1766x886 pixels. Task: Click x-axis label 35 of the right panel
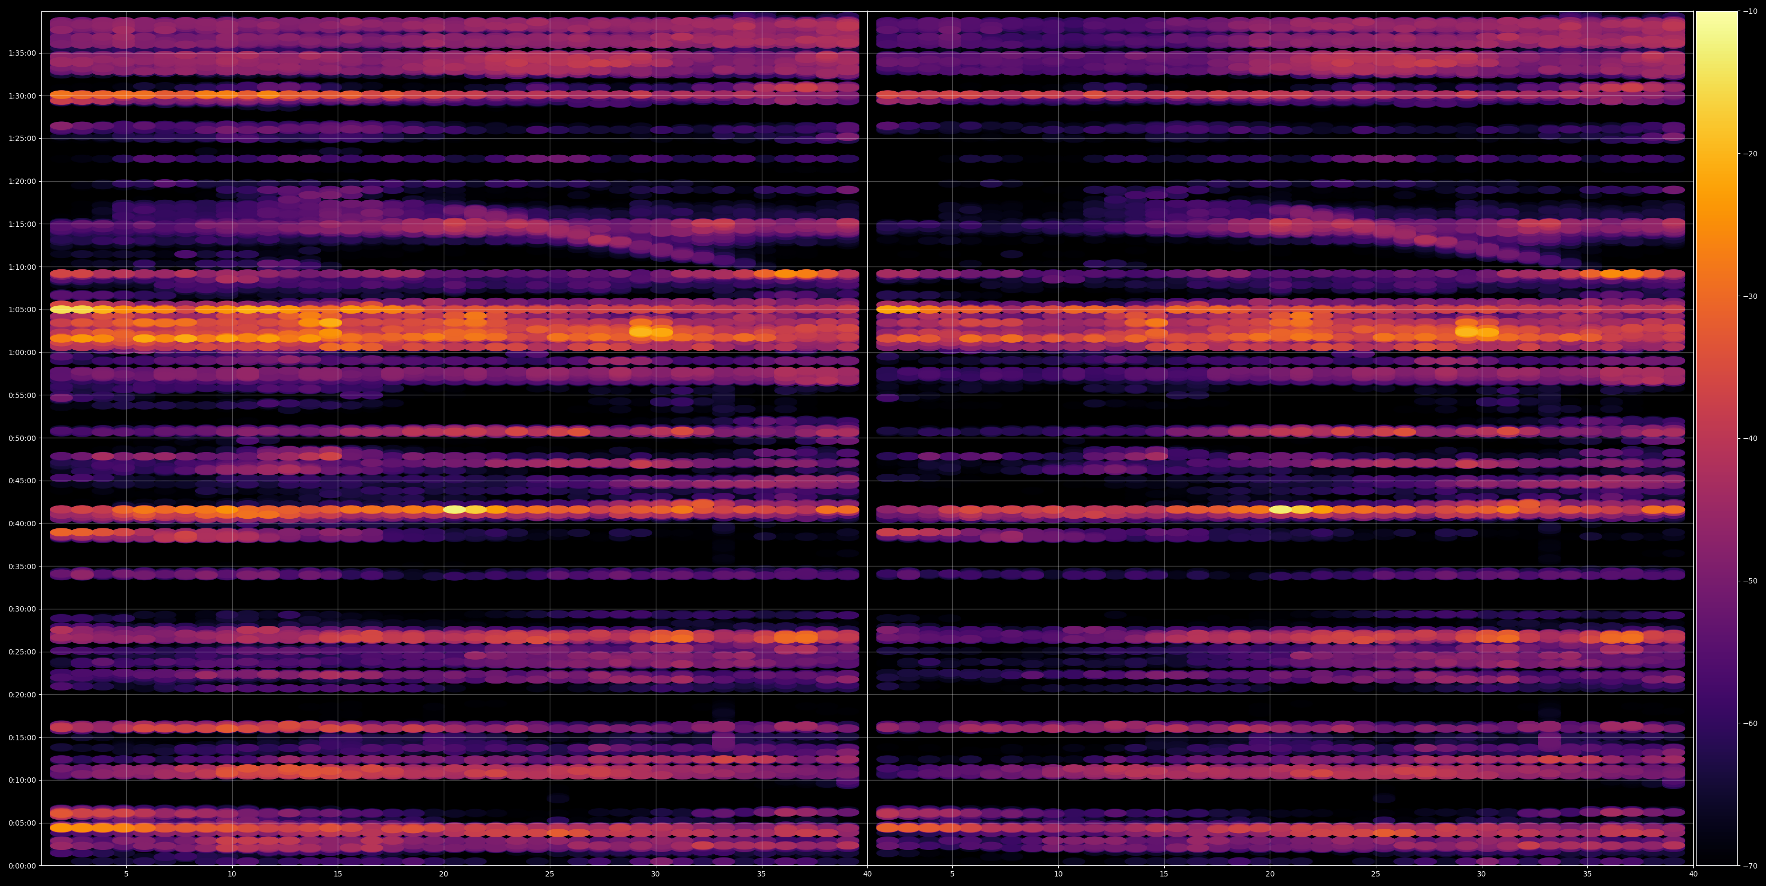pyautogui.click(x=1588, y=874)
